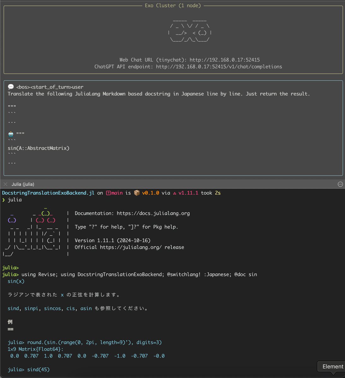Close the Julia (julia) terminal tab
This screenshot has height=378, width=345.
coord(5,184)
